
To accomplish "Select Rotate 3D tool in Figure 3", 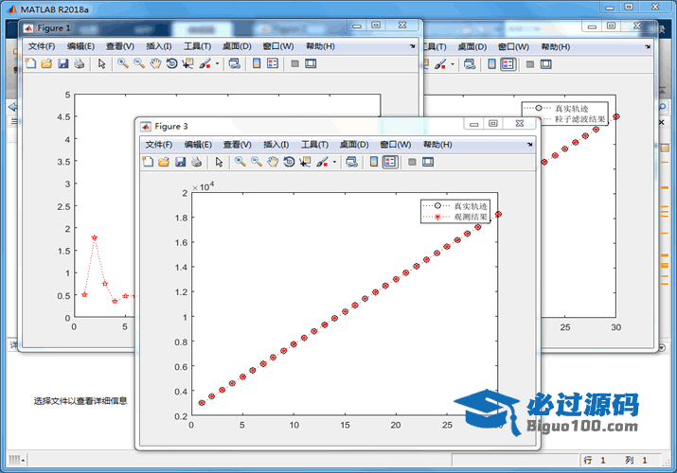I will pyautogui.click(x=289, y=162).
